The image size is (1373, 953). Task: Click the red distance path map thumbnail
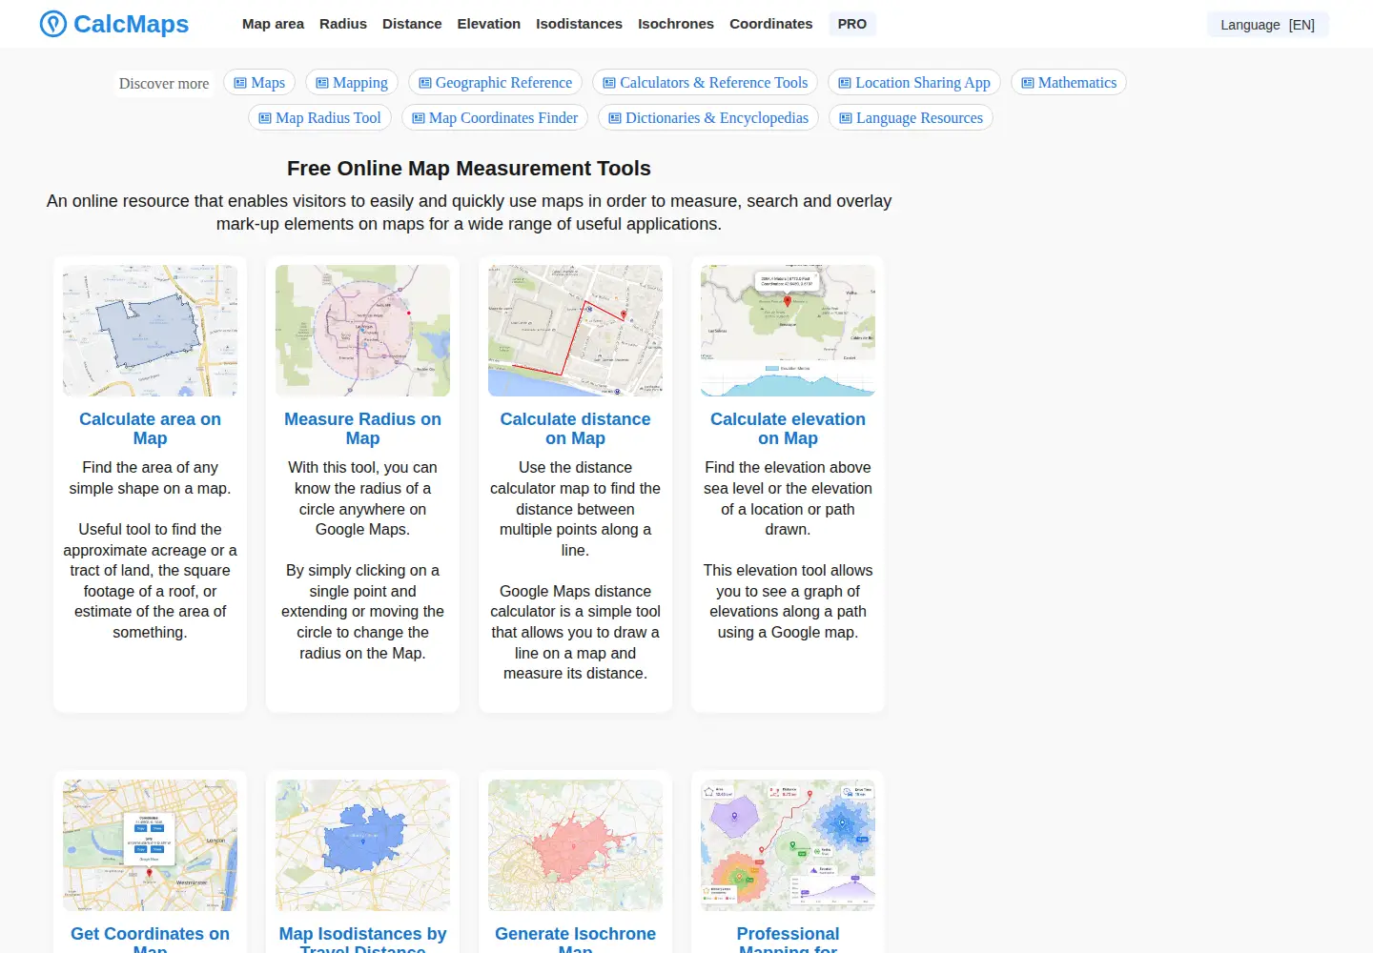(x=575, y=331)
